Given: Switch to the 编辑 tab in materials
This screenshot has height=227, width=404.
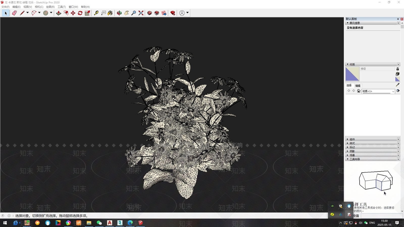Looking at the screenshot, I should point(358,86).
